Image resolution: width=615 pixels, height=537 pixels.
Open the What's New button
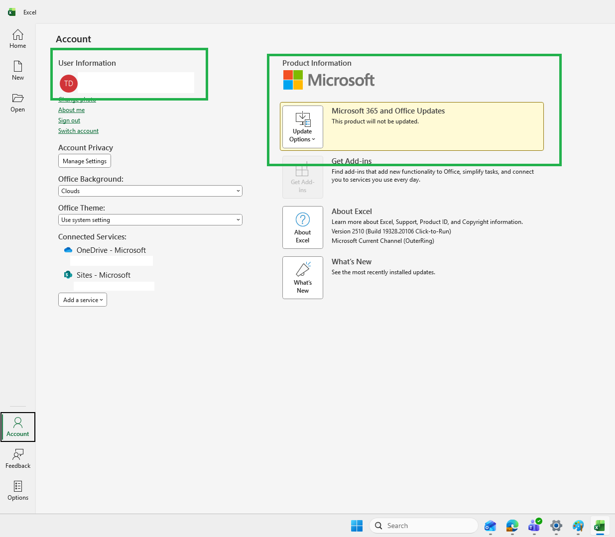click(x=302, y=278)
